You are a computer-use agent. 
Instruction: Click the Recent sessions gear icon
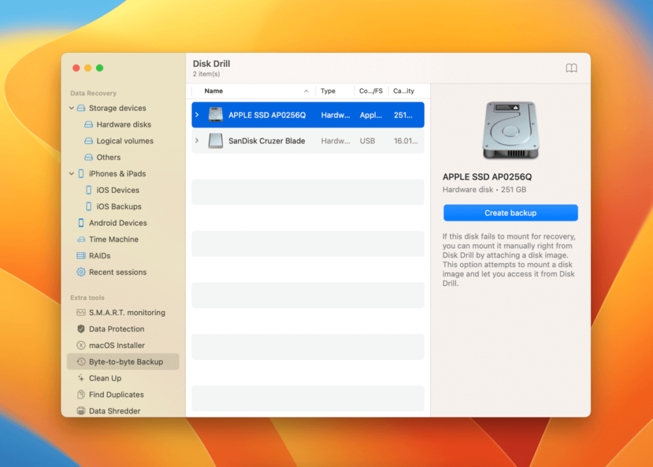point(81,272)
